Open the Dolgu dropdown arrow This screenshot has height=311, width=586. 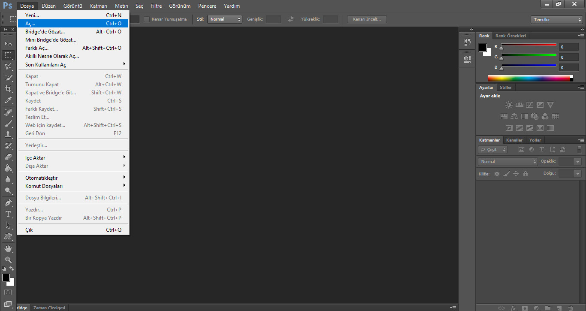tap(577, 174)
